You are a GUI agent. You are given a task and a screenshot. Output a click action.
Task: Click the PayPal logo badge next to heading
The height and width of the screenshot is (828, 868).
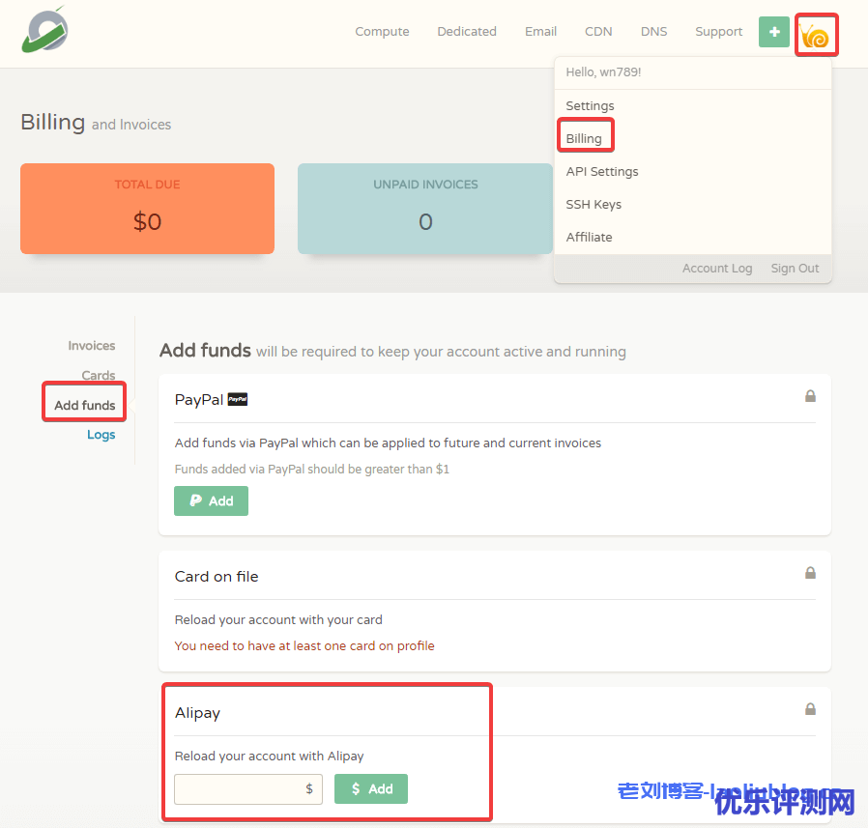pos(238,399)
